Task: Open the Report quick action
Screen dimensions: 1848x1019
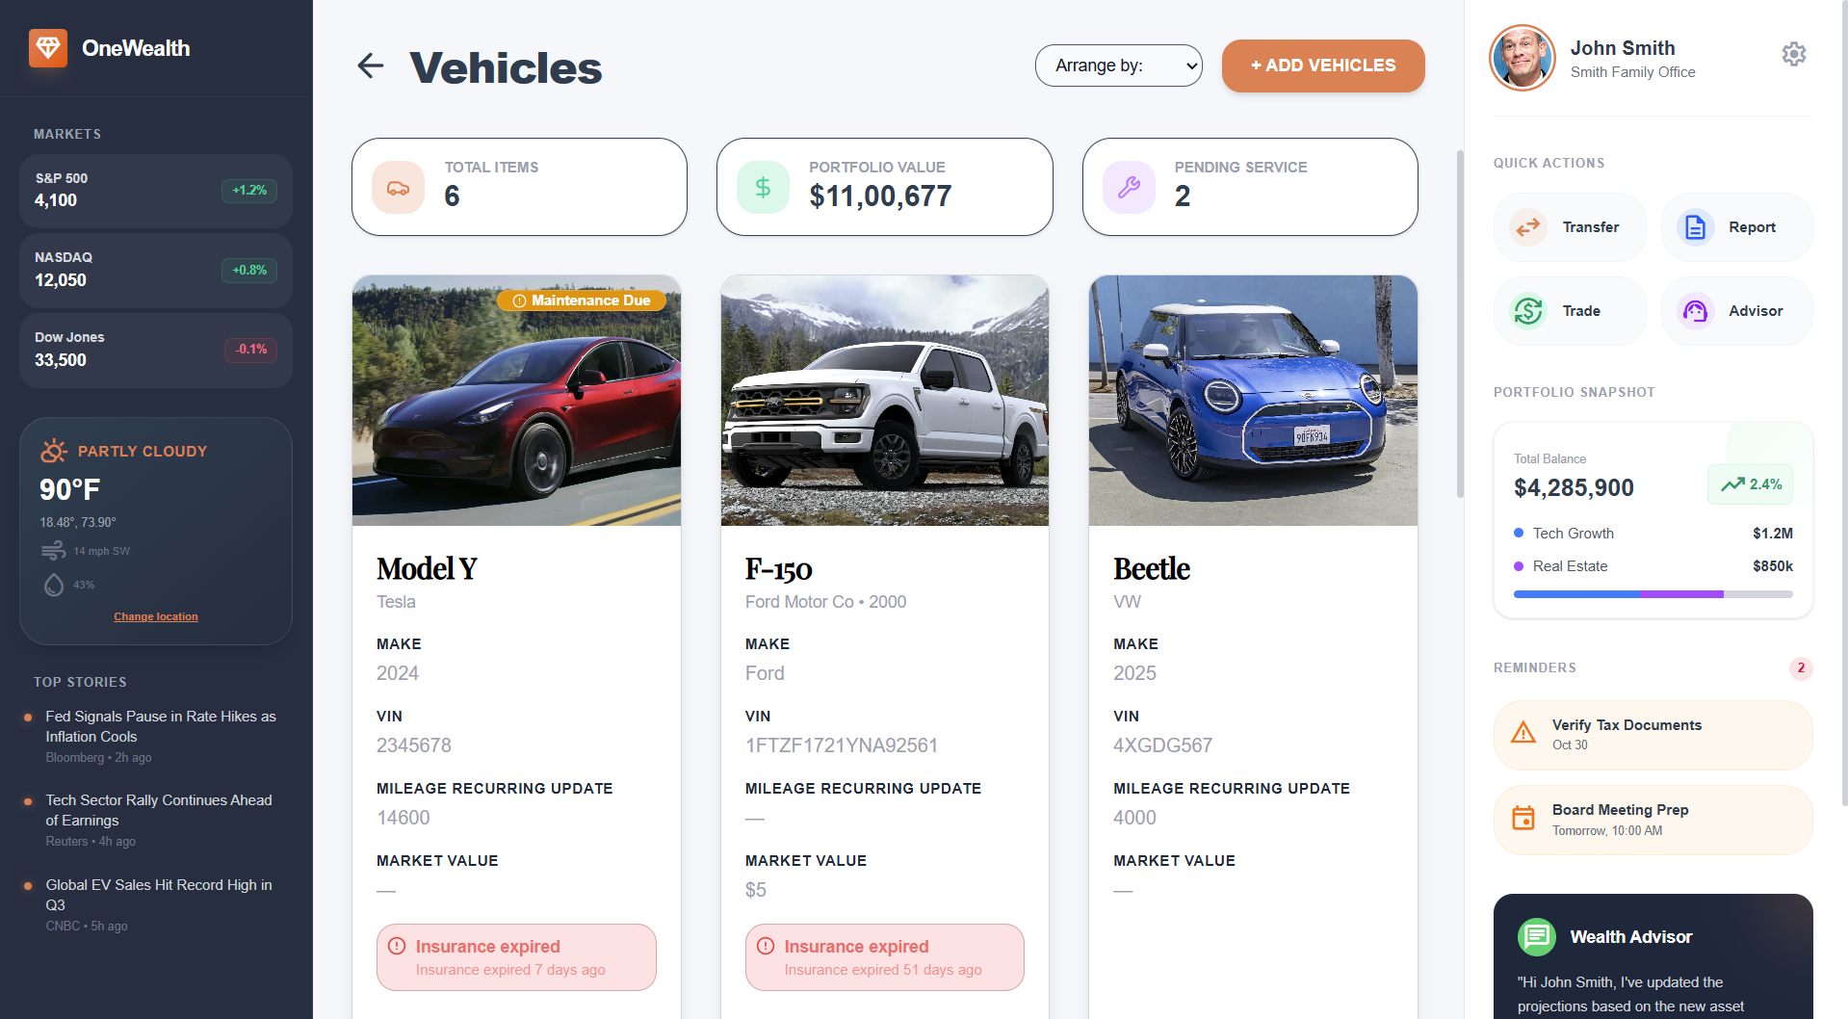Action: pos(1736,226)
